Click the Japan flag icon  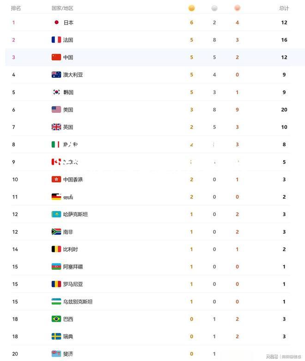[56, 22]
